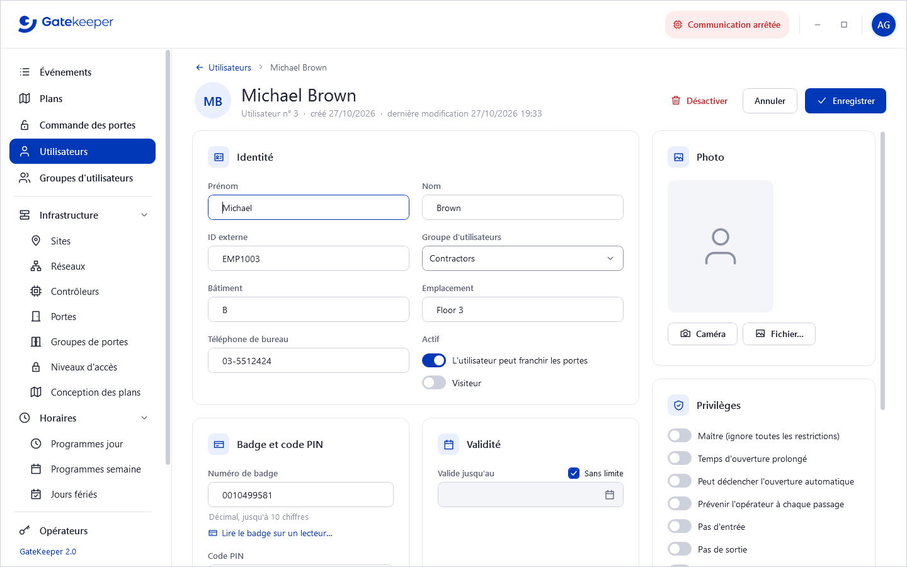Collapse the Horaires section chevron
The height and width of the screenshot is (567, 907).
click(144, 418)
